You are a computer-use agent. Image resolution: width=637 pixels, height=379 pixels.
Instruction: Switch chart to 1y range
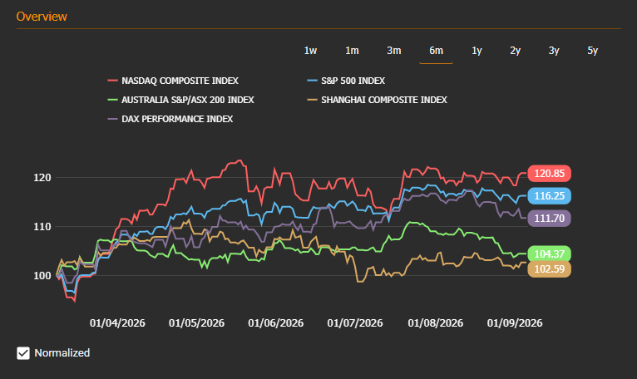click(x=477, y=51)
